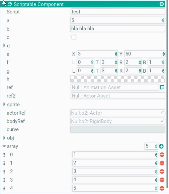Image resolution: width=169 pixels, height=194 pixels.
Task: Click the curve preview field
Action: click(117, 129)
